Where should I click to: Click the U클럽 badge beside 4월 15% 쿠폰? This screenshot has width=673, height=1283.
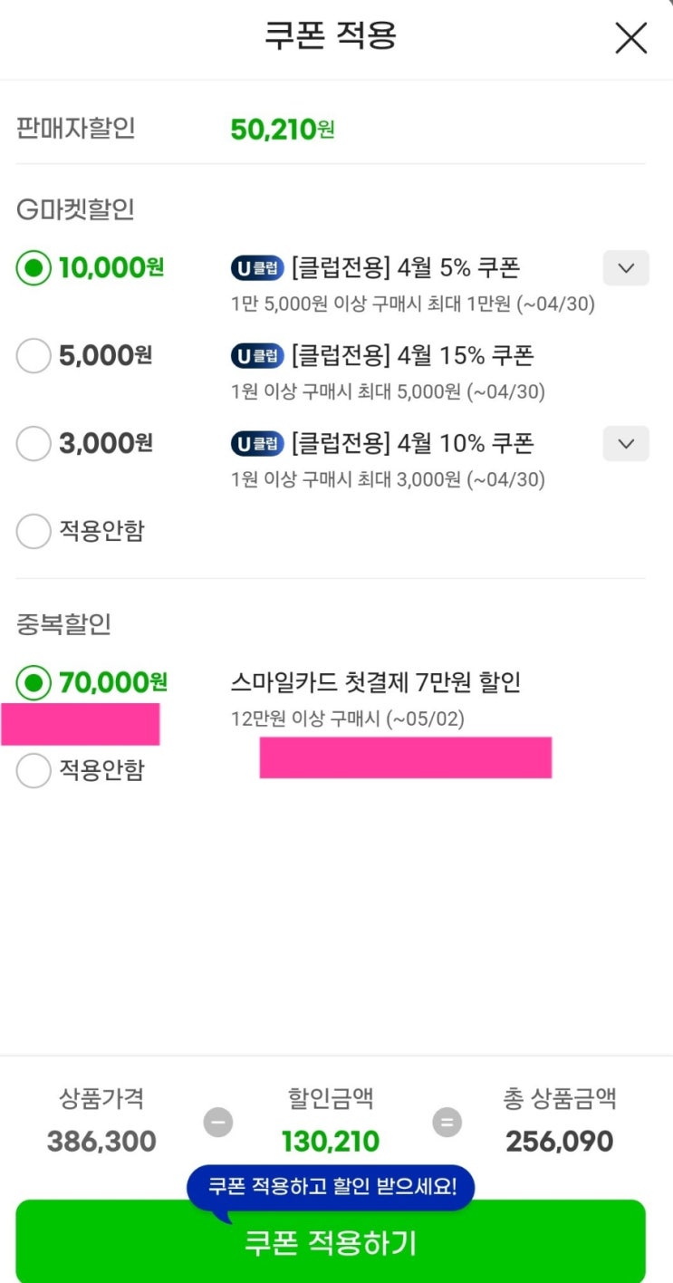257,356
